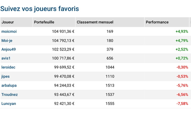Click moicmoi's portfolio value 104 931,36 €

click(x=63, y=32)
